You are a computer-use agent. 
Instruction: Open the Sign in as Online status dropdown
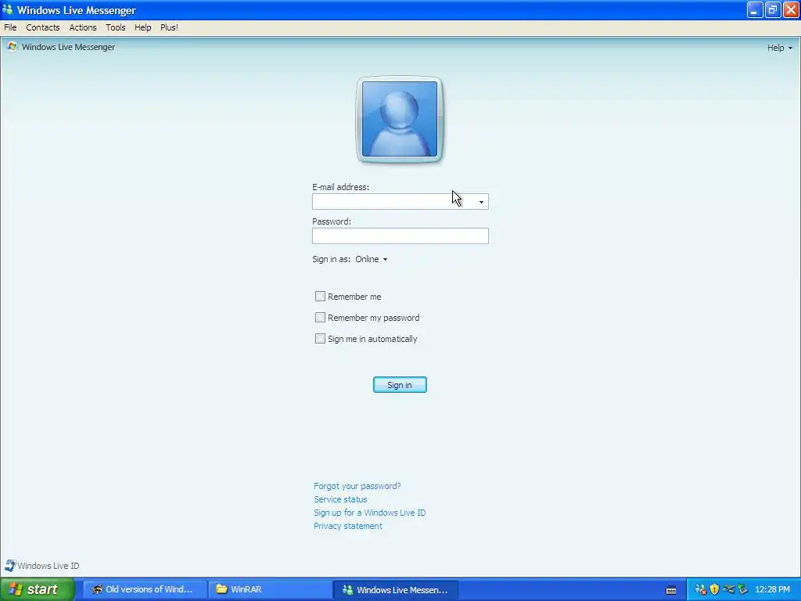click(372, 259)
